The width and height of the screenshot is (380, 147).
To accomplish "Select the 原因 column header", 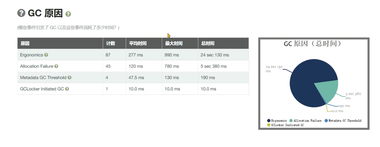I will (x=25, y=43).
